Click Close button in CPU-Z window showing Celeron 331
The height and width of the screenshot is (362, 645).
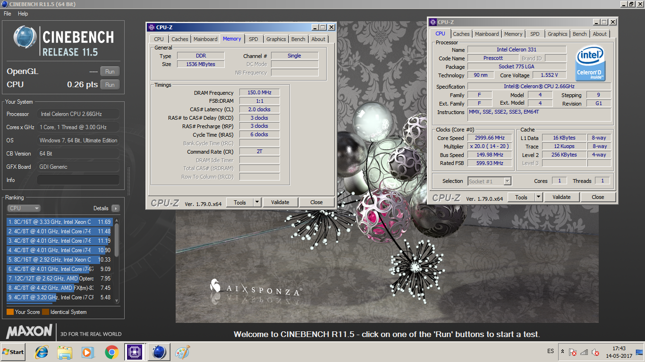click(x=598, y=197)
